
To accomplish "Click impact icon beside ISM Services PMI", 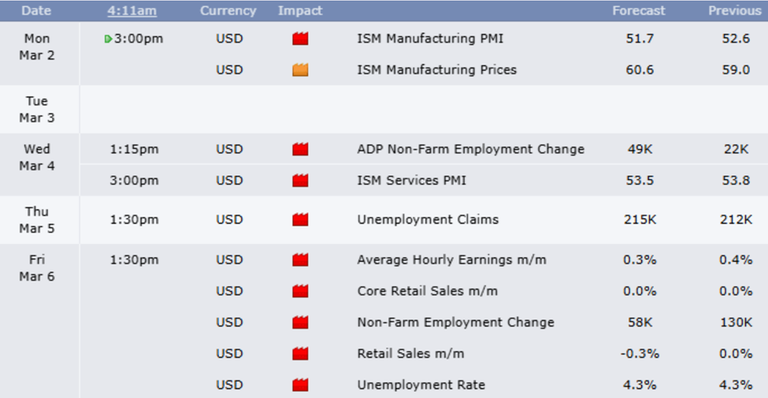I will [300, 181].
